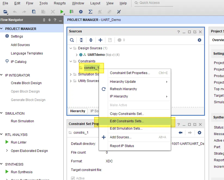This screenshot has width=224, height=180.
Task: Open the Reports menu
Action: coord(60,3)
